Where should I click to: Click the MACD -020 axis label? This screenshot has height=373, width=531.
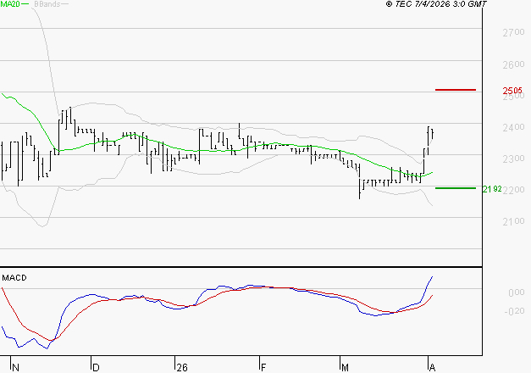514,311
